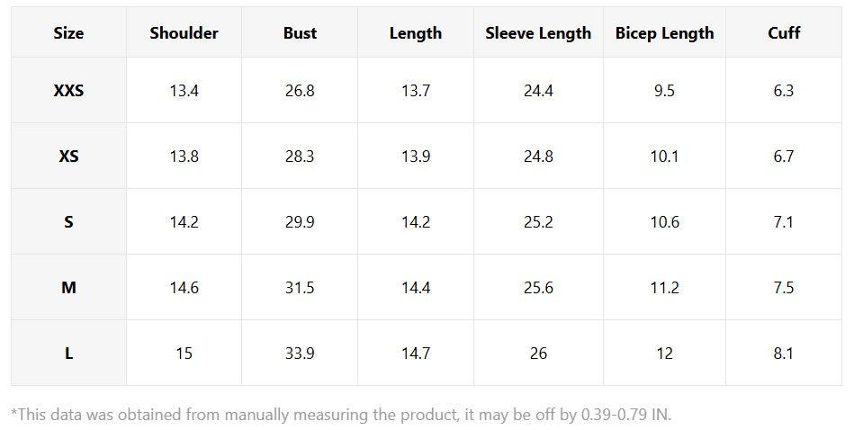Select the L size row label
854x430 pixels.
[68, 354]
